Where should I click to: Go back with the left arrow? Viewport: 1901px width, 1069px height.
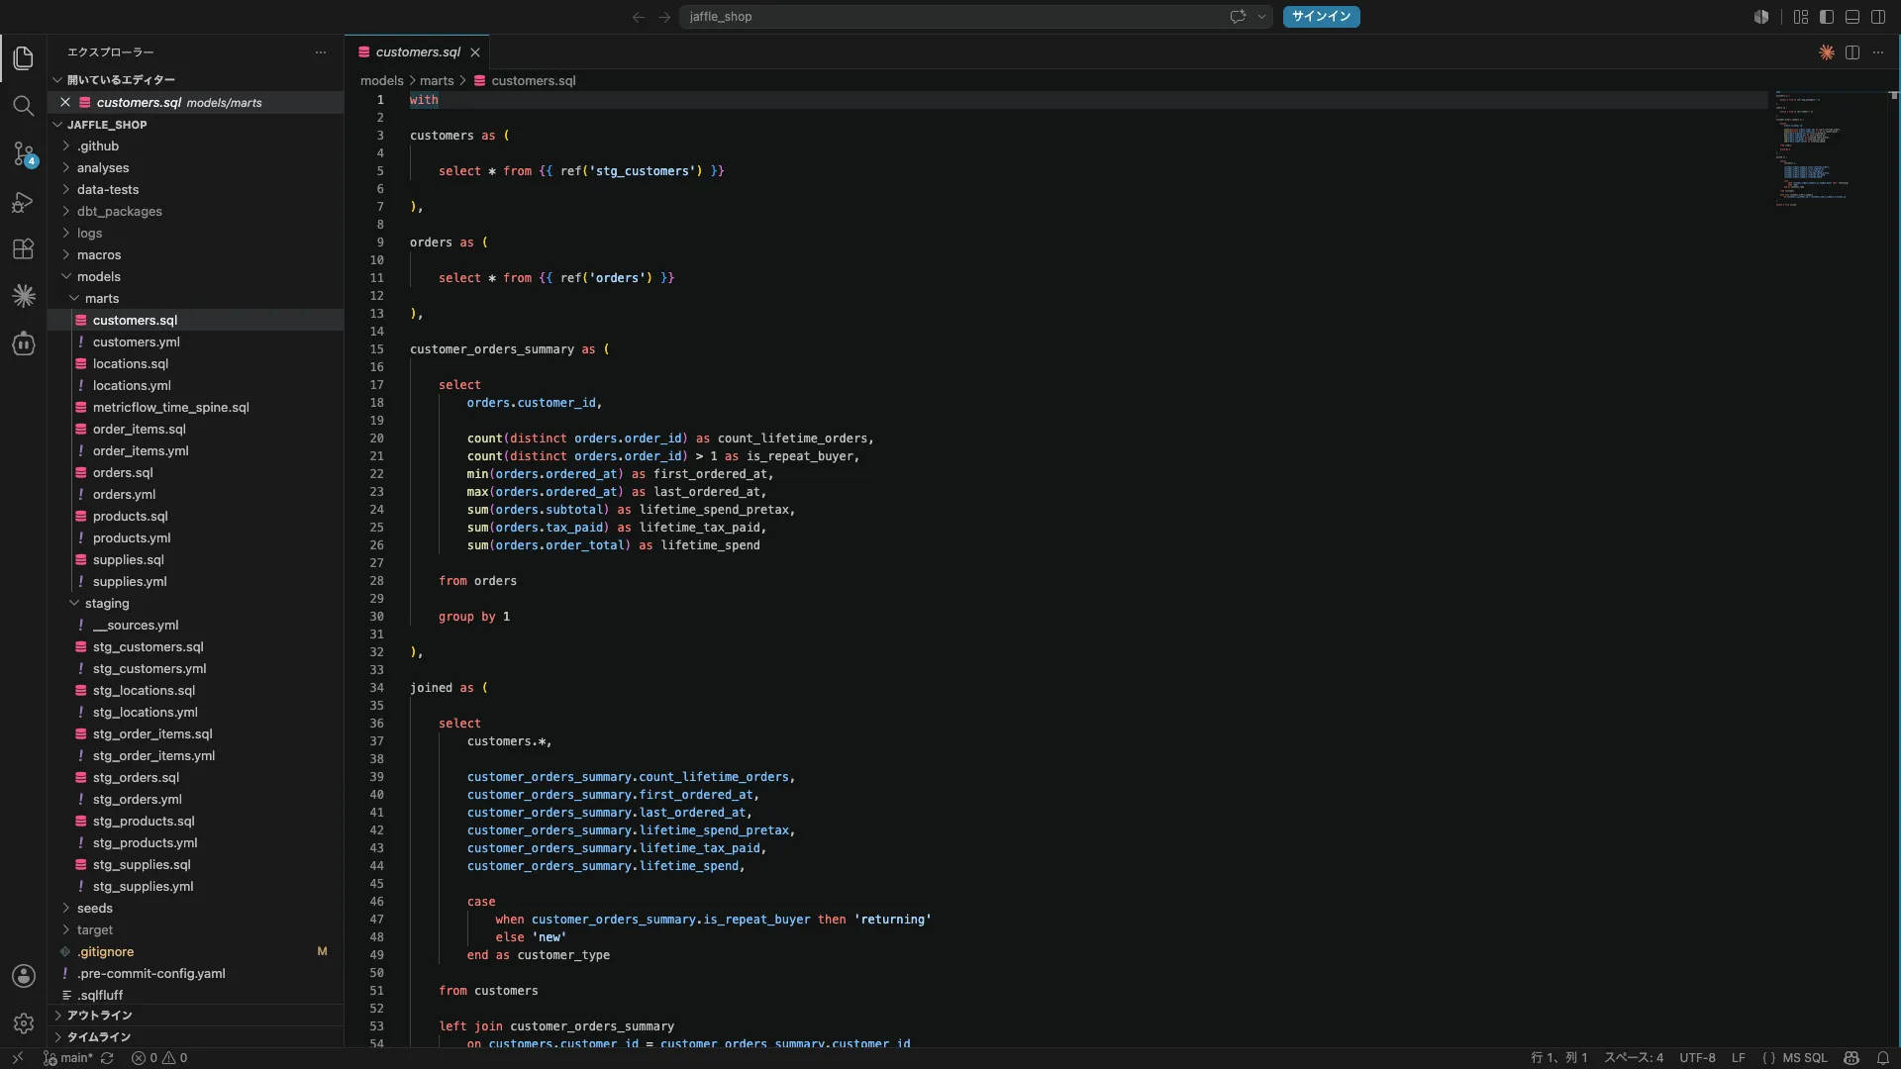point(639,17)
